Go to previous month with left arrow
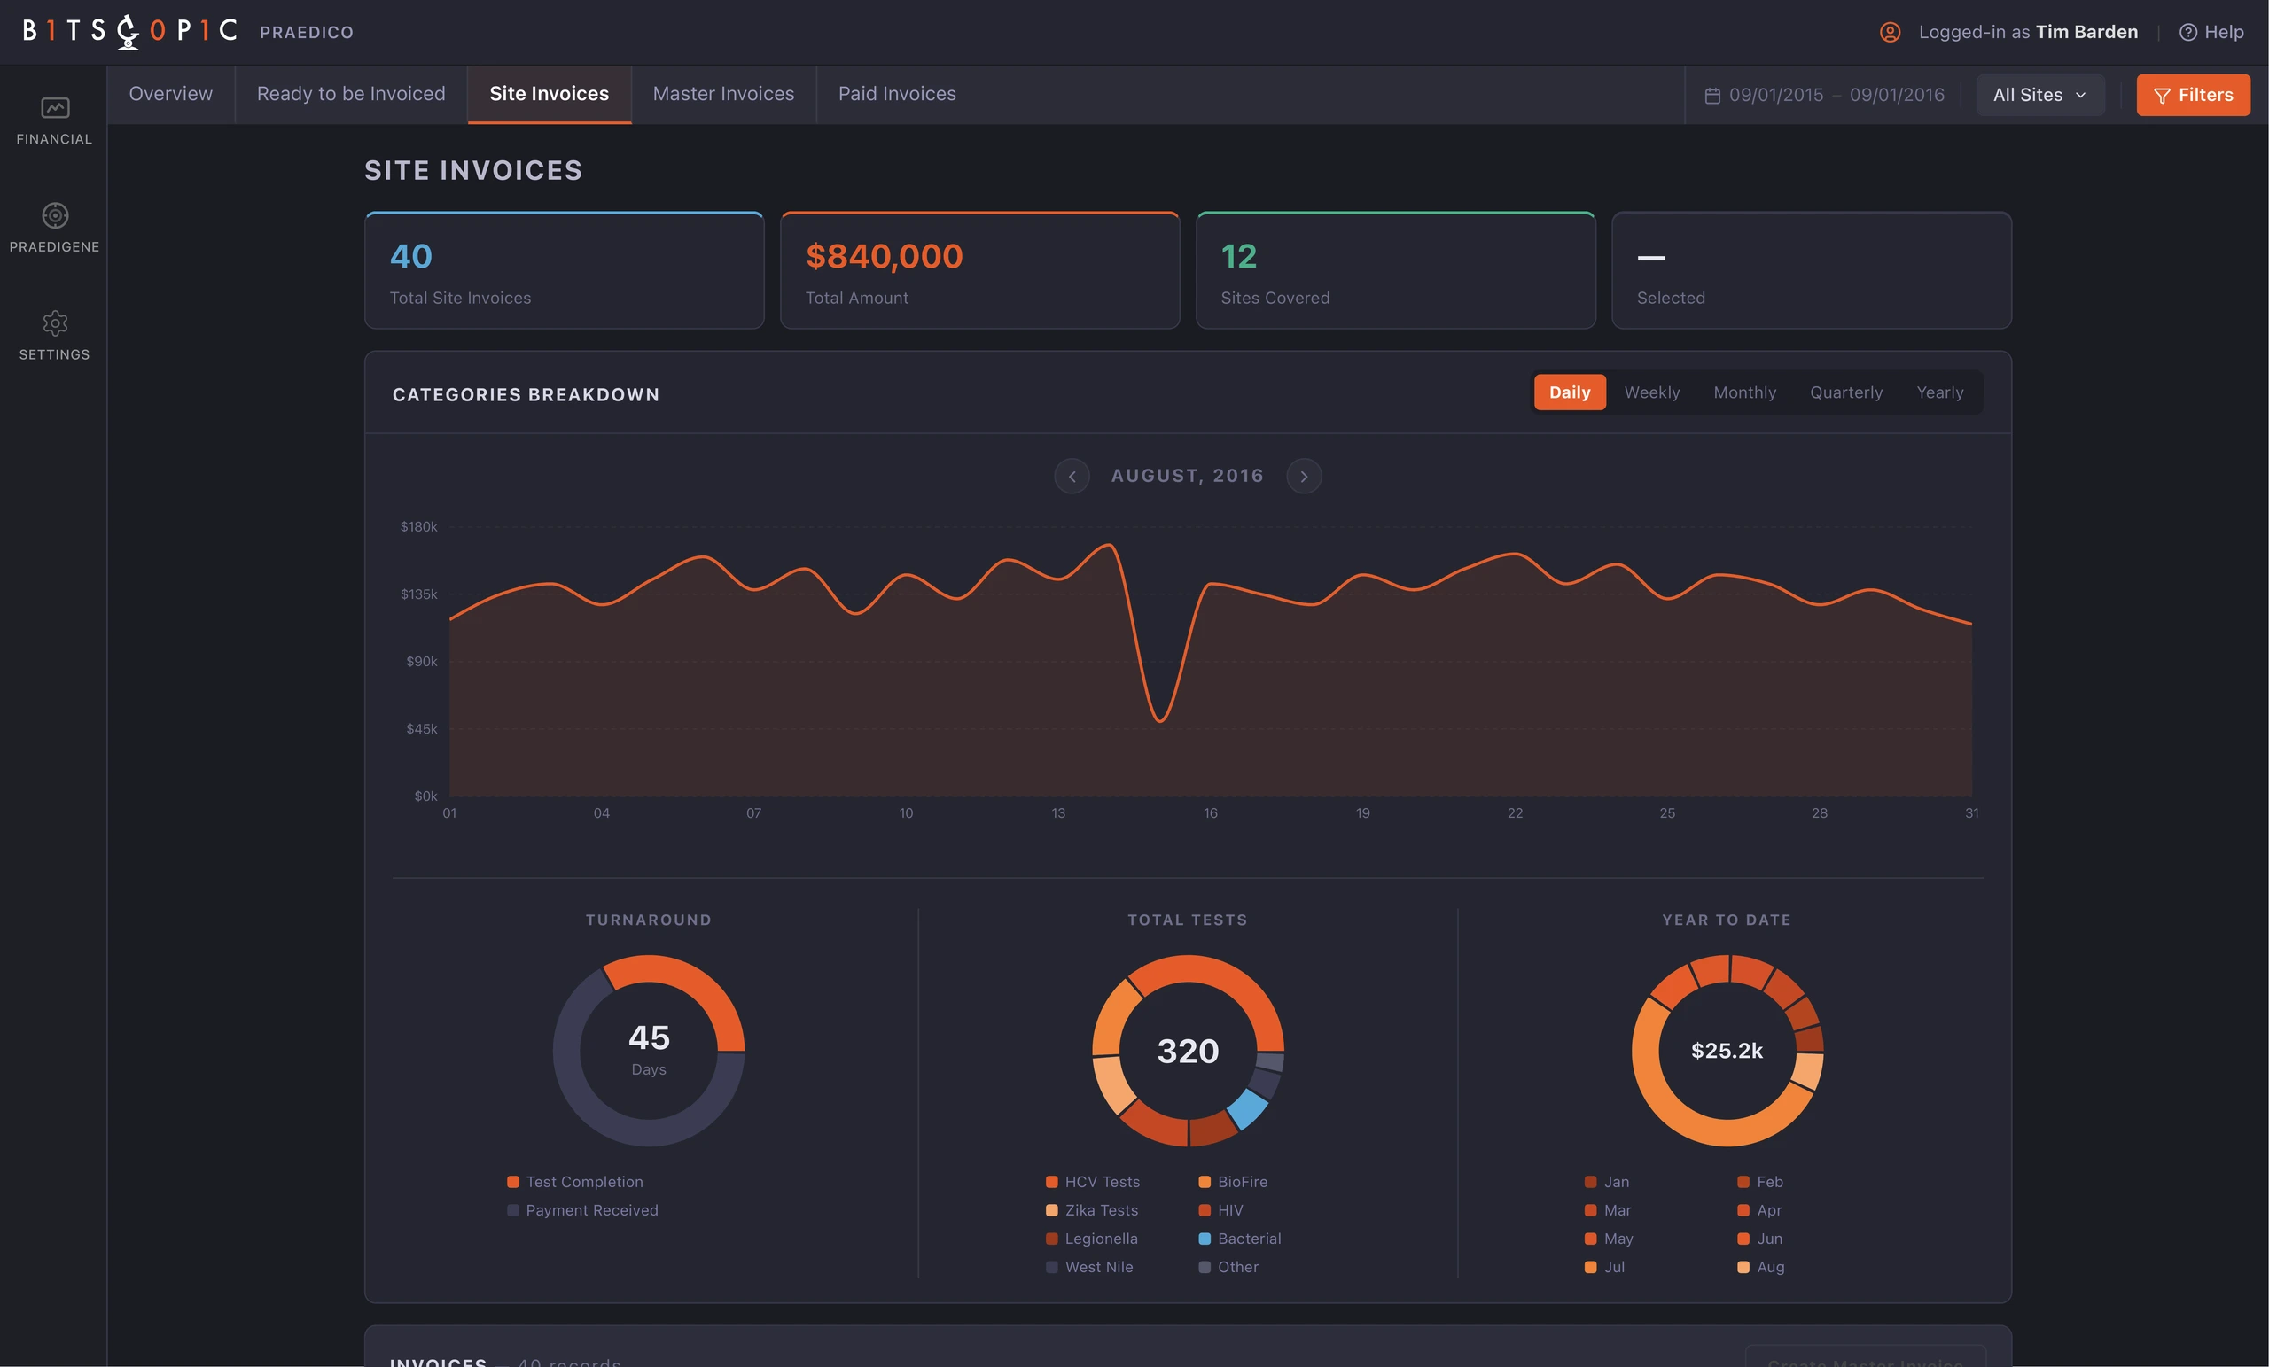 [x=1072, y=476]
